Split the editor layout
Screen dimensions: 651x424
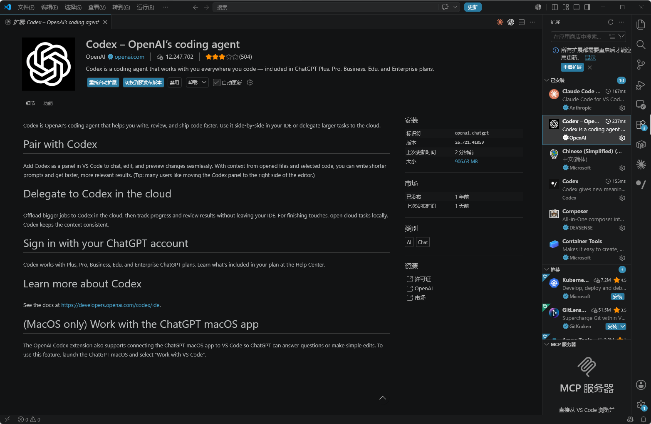pos(522,22)
